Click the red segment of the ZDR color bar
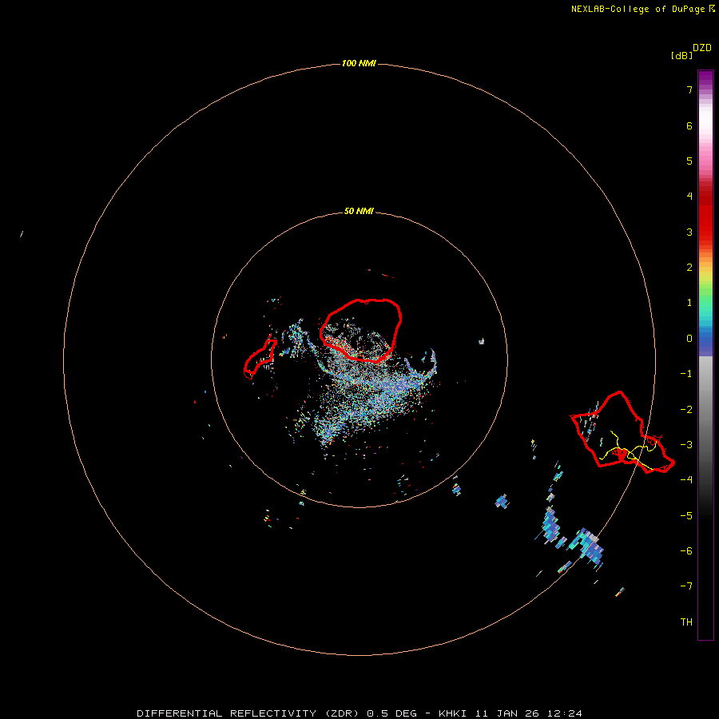The image size is (719, 719). pos(705,216)
